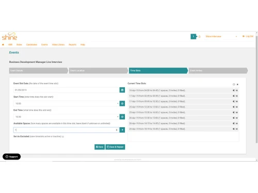Open the Candidates menu

[x=31, y=45]
